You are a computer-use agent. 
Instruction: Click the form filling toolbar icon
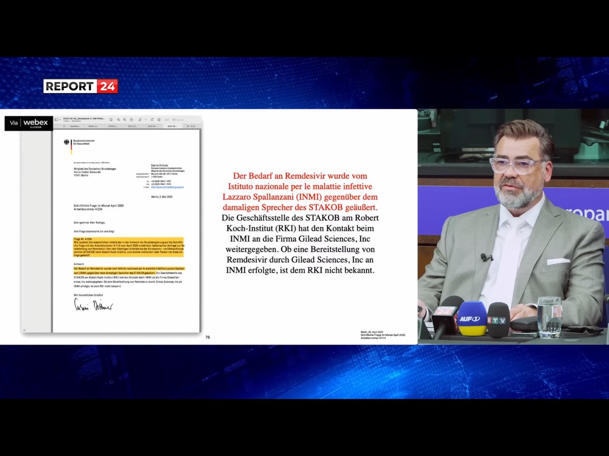(166, 120)
